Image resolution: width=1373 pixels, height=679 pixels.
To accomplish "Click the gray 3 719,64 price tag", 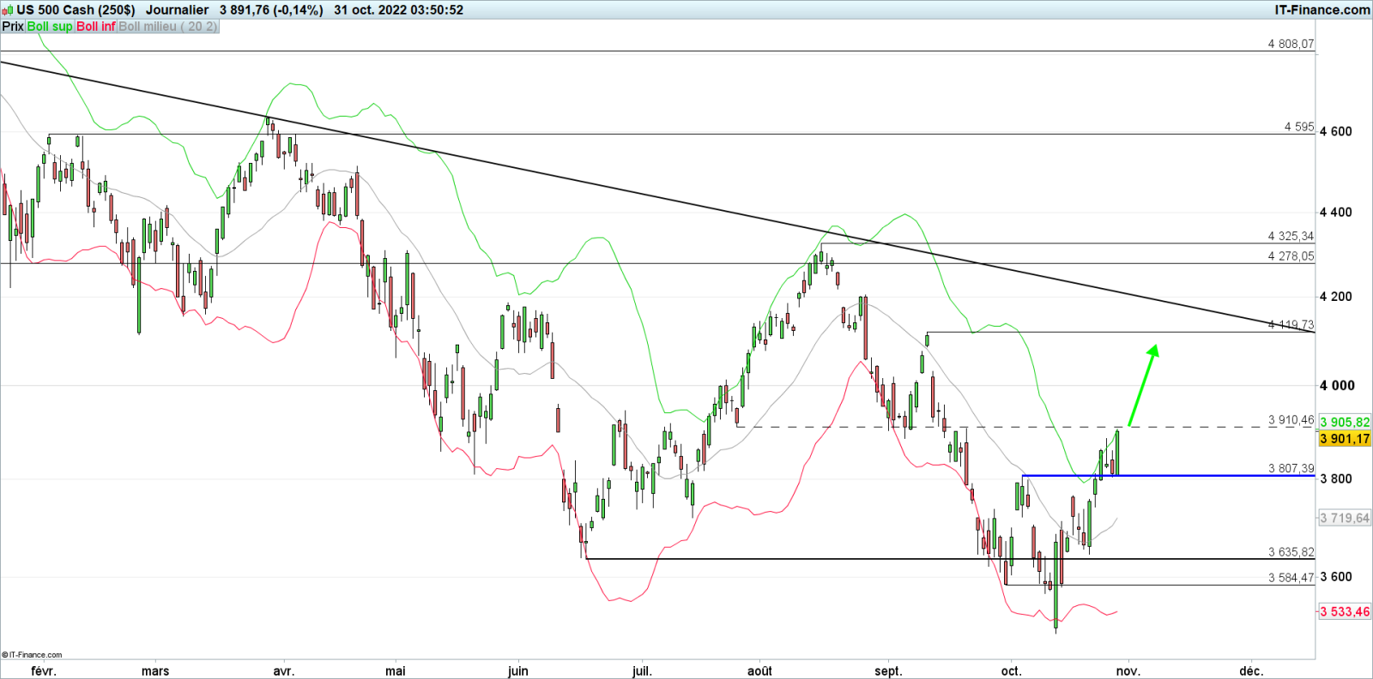I will click(x=1345, y=518).
